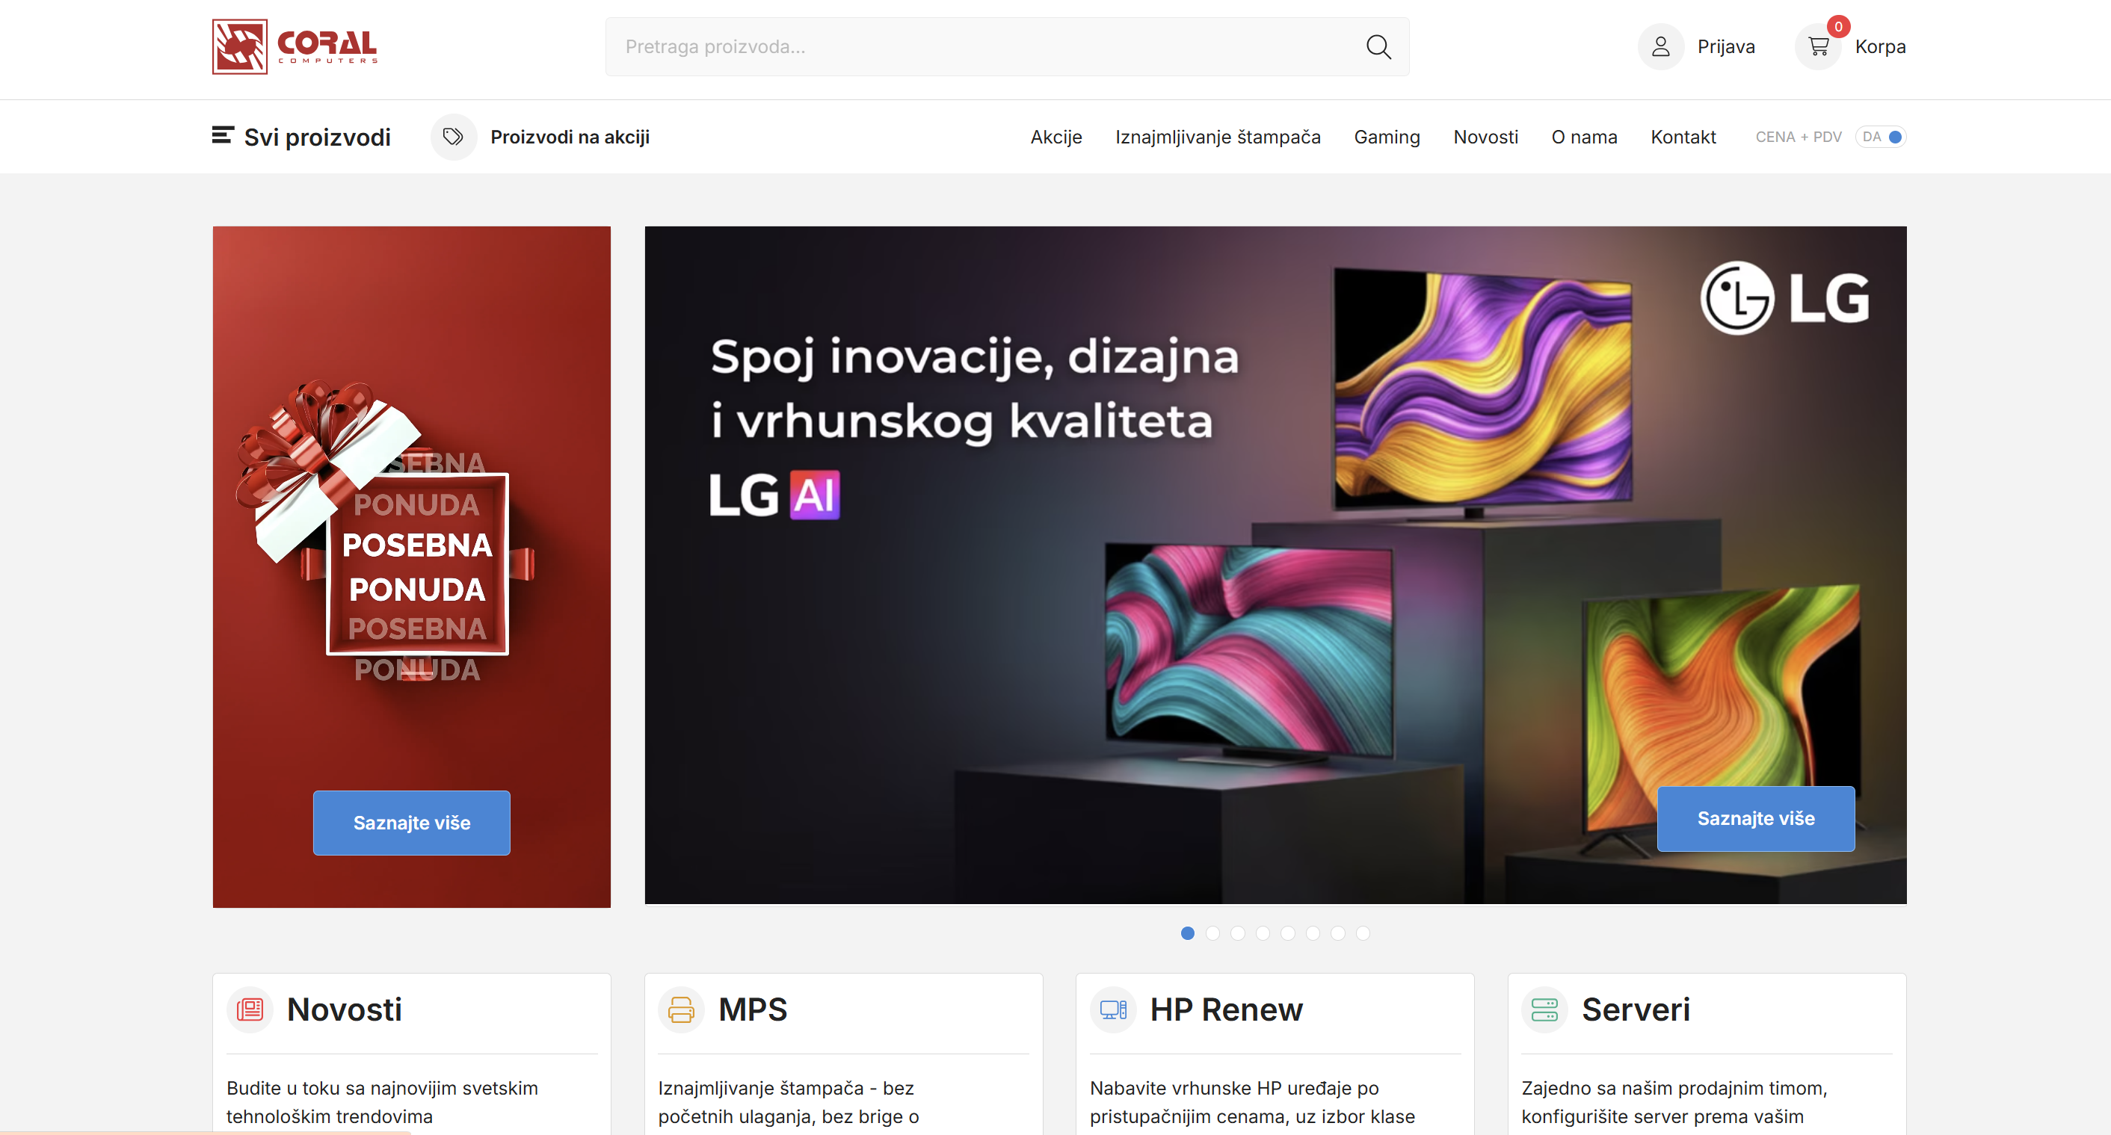
Task: Click into the Pretraga proizvoda search field
Action: click(x=984, y=46)
